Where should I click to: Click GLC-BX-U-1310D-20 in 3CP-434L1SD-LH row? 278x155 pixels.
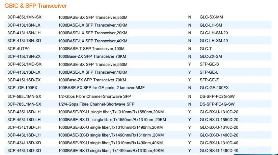(219, 127)
